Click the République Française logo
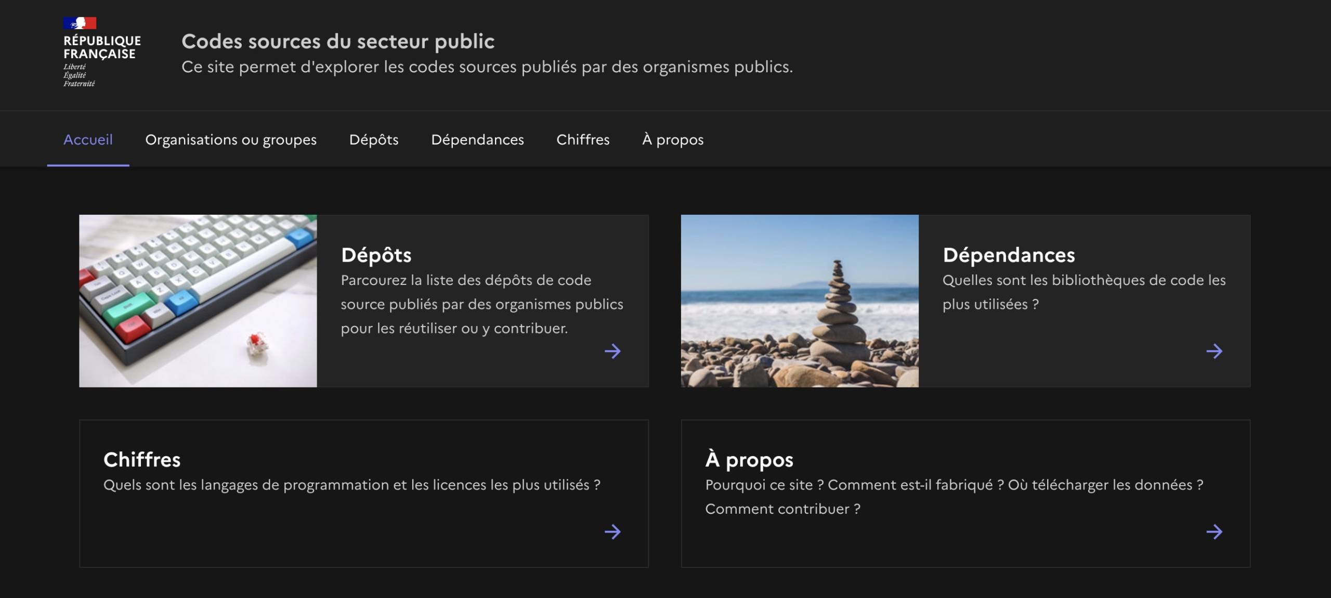The image size is (1331, 598). coord(102,47)
